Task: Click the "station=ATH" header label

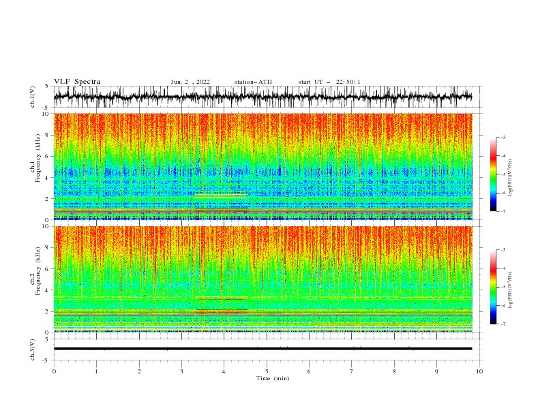Action: coord(253,82)
